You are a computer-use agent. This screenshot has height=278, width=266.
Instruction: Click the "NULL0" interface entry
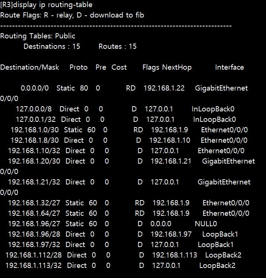pyautogui.click(x=206, y=224)
